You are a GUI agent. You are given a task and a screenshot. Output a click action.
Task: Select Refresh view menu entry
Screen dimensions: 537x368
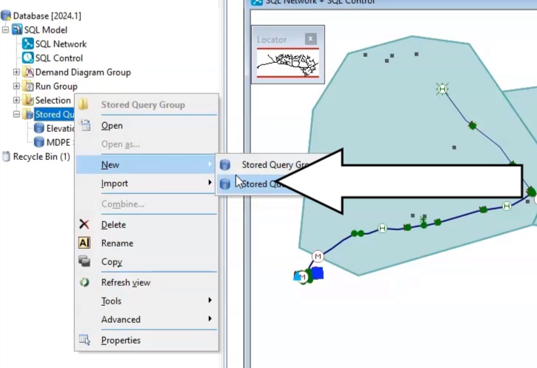[147, 282]
